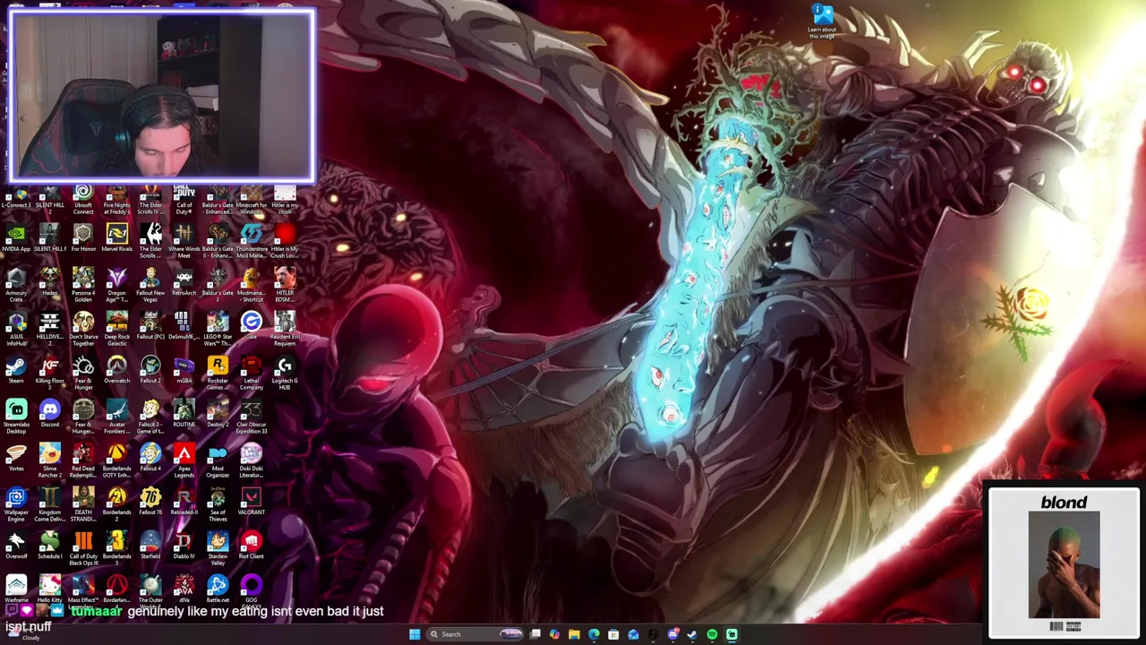Click the webcam overlay feed
Image resolution: width=1146 pixels, height=645 pixels.
[162, 96]
